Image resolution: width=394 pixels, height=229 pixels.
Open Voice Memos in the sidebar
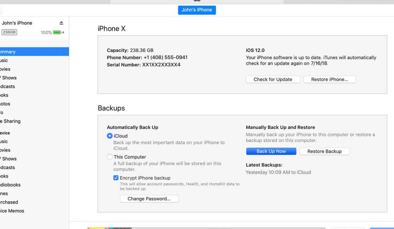point(34,211)
